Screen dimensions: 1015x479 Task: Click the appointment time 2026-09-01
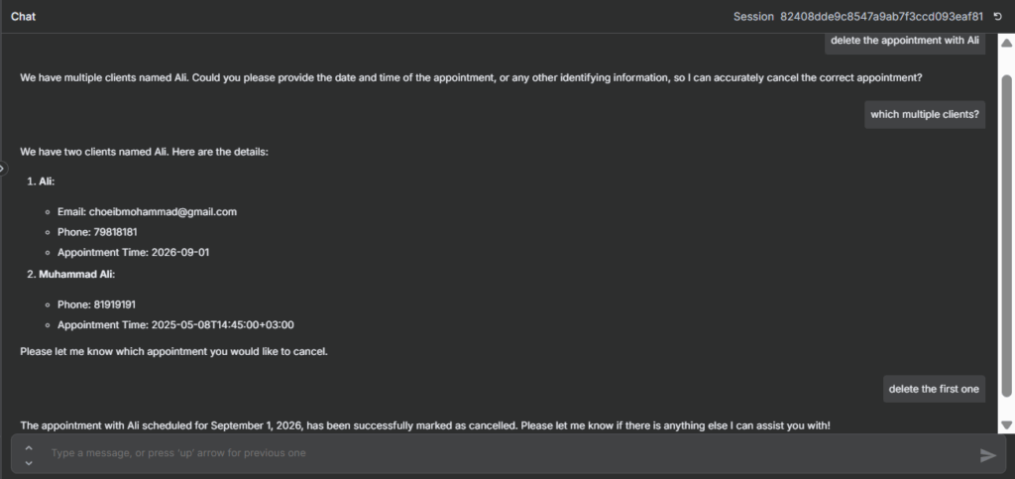180,253
